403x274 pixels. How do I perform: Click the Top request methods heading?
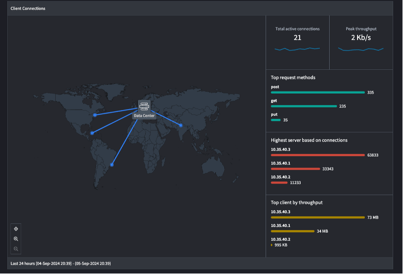[293, 78]
